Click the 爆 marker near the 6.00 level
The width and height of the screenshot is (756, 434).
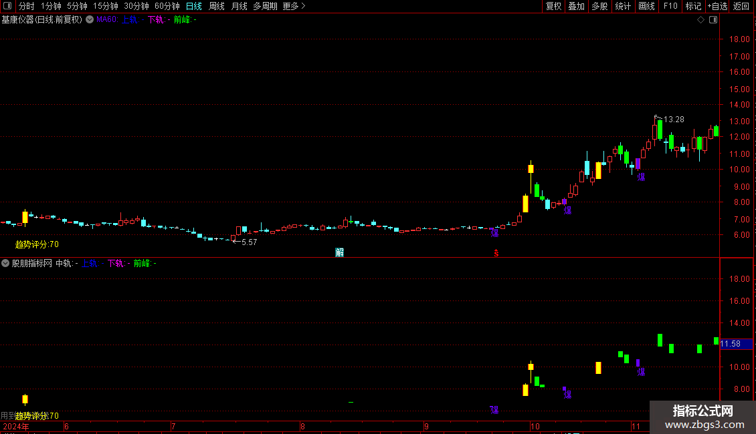pos(494,233)
